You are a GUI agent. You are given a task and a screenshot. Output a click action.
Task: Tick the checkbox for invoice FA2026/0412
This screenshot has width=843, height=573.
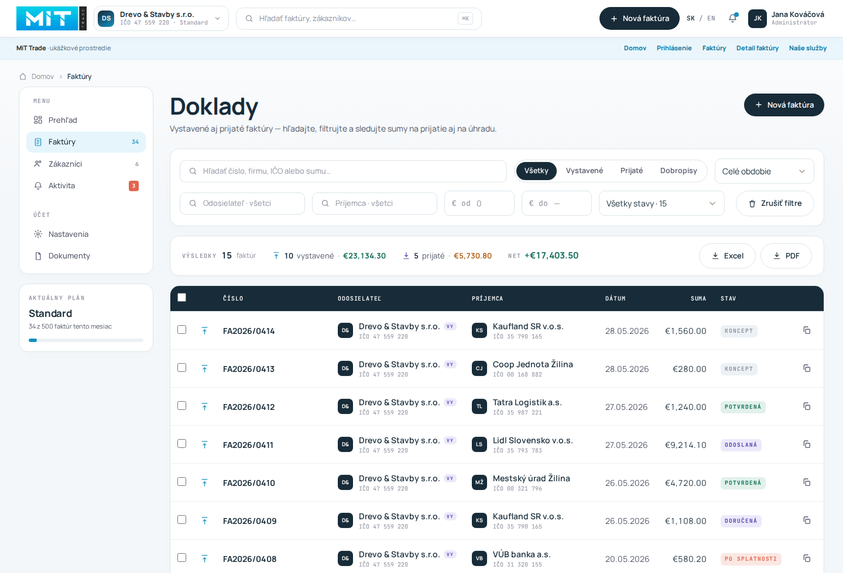point(182,406)
